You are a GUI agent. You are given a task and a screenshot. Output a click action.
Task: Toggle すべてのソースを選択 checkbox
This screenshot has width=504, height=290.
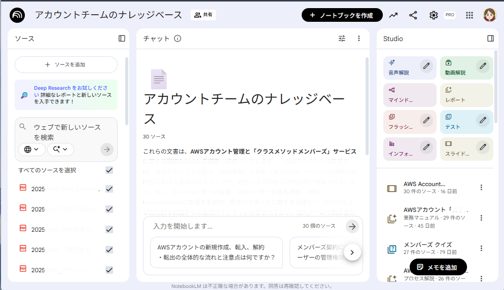point(110,170)
